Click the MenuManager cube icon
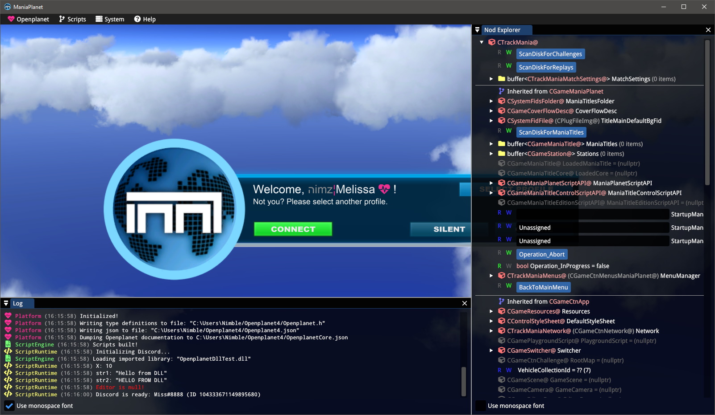Image resolution: width=715 pixels, height=415 pixels. click(x=501, y=276)
